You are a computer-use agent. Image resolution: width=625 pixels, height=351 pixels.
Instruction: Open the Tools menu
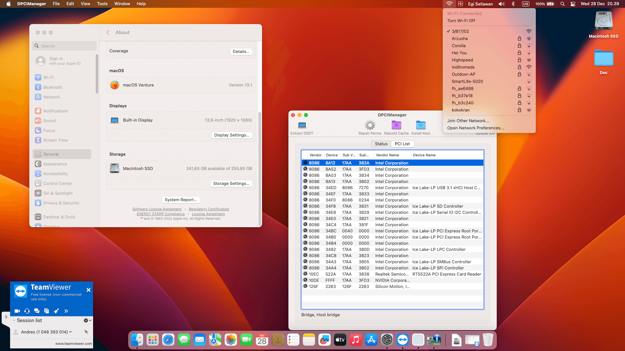pos(102,4)
